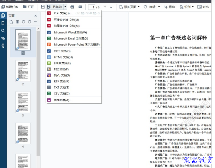Viewport: 215px width, 168px height.
Task: Select page 2 thumbnail
Action: [x=23, y=71]
